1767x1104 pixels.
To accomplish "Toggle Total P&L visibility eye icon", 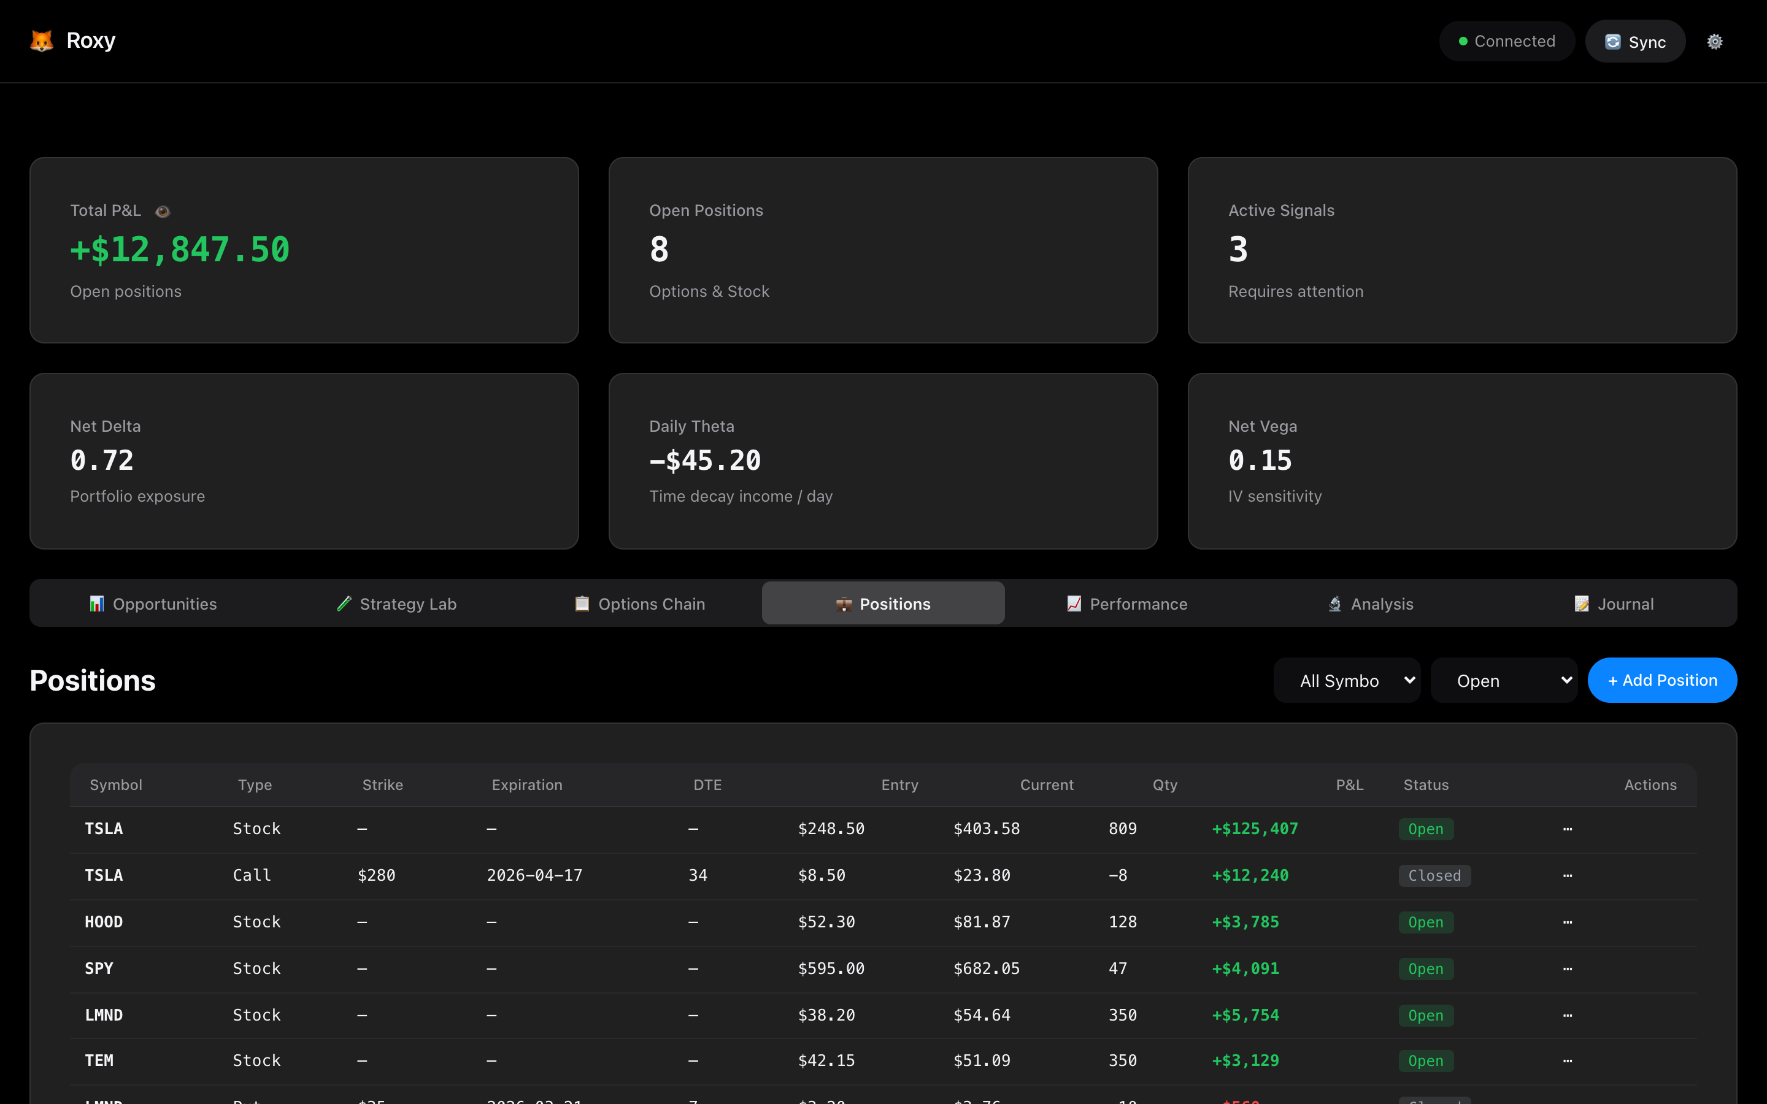I will pyautogui.click(x=163, y=212).
